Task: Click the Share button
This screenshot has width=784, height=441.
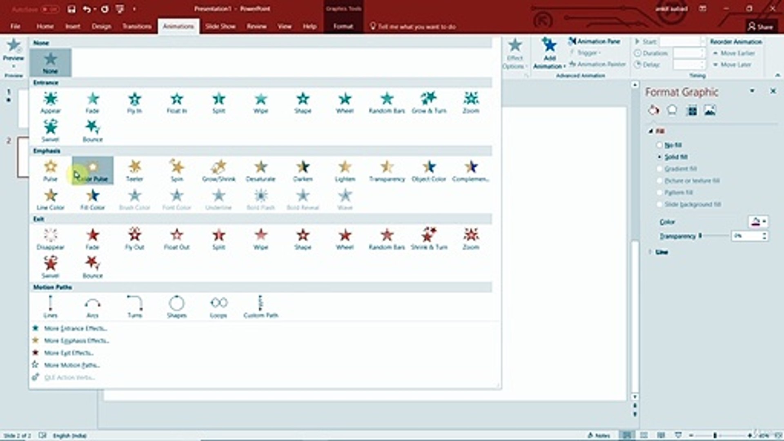Action: pos(760,27)
